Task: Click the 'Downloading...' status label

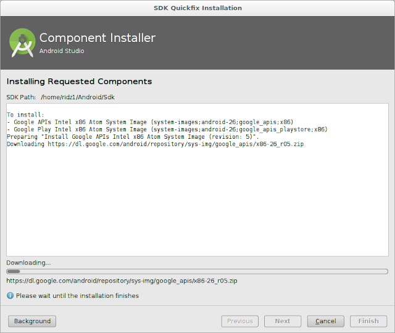Action: 28,263
